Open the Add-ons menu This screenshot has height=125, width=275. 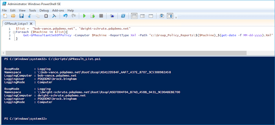58,10
